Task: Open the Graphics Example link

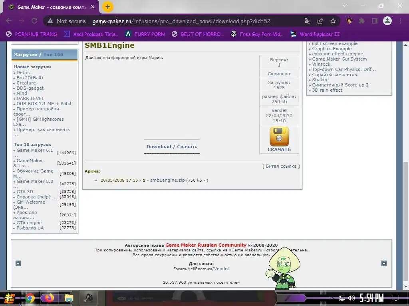Action: click(332, 49)
